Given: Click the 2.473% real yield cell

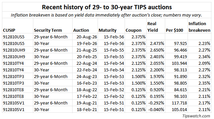Looking at the screenshot, I should click(x=157, y=44).
